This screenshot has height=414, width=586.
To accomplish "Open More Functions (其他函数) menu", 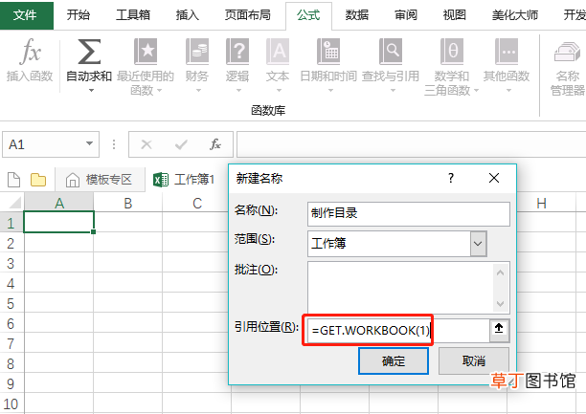I will click(507, 65).
